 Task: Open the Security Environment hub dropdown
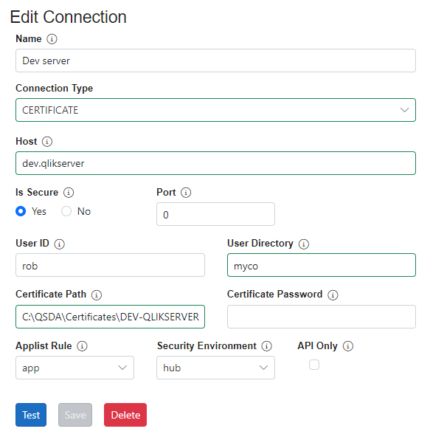pos(215,368)
